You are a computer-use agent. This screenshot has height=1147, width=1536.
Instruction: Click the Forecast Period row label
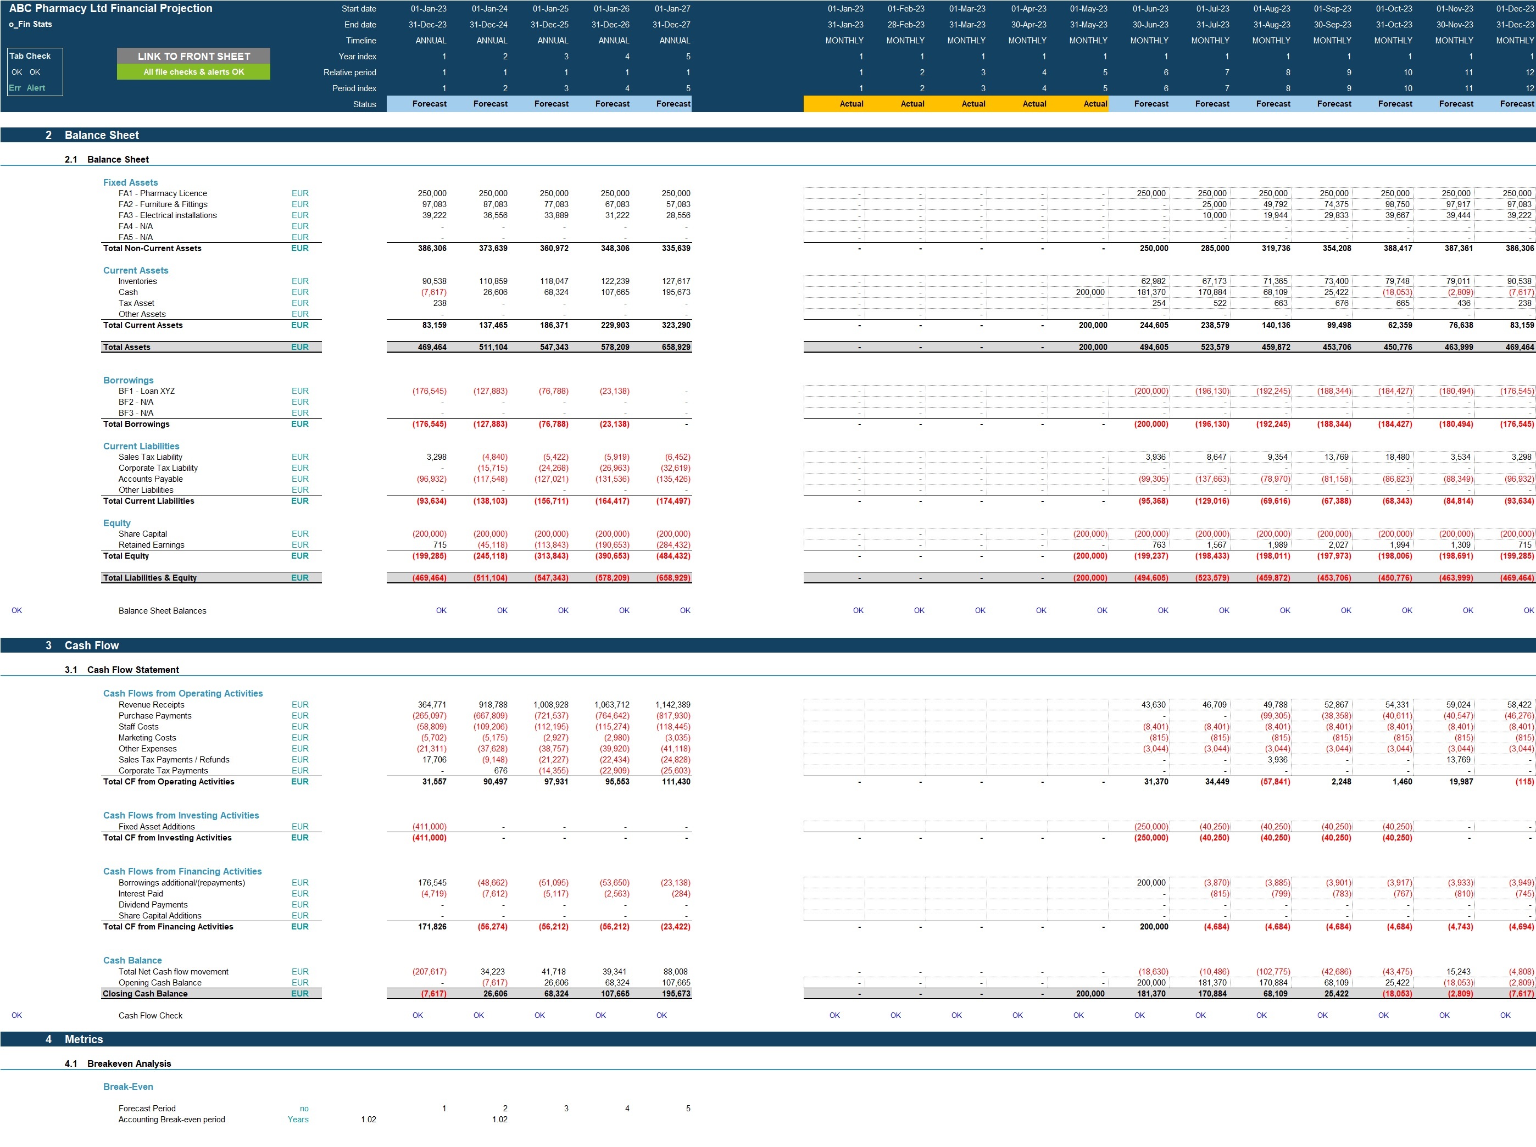click(x=147, y=1110)
